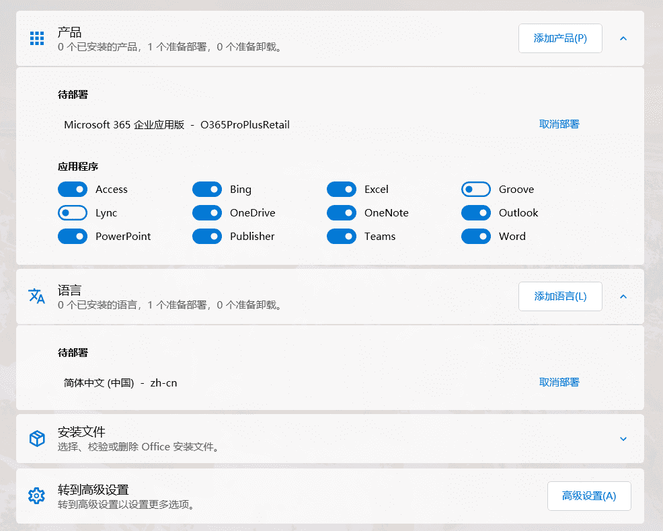Select the Teams app entry
The height and width of the screenshot is (531, 663).
(x=342, y=236)
